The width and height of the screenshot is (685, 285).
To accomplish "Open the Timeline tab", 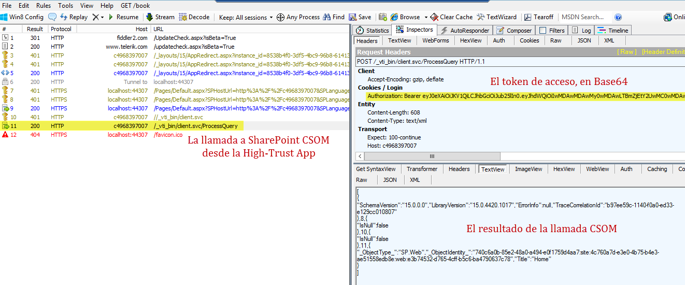I will pyautogui.click(x=613, y=31).
